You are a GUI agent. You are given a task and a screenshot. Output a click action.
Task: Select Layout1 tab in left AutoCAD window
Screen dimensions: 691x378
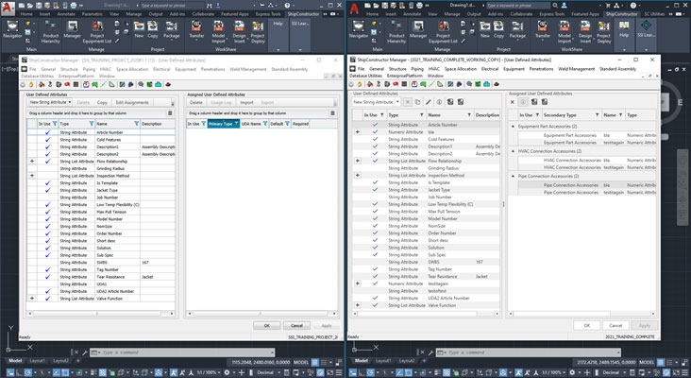[37, 361]
